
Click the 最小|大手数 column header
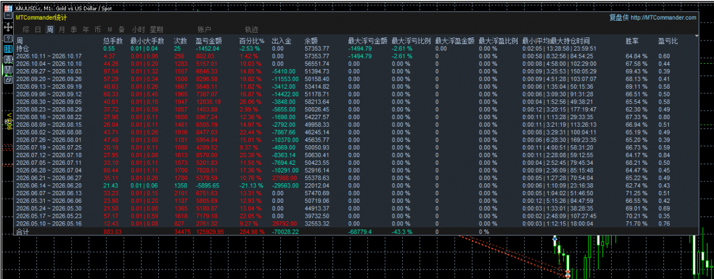[x=147, y=41]
